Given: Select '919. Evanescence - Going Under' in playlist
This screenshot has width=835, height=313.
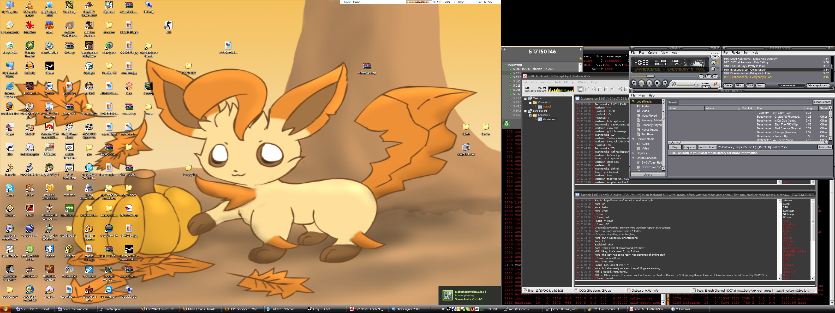Looking at the screenshot, I should click(776, 70).
